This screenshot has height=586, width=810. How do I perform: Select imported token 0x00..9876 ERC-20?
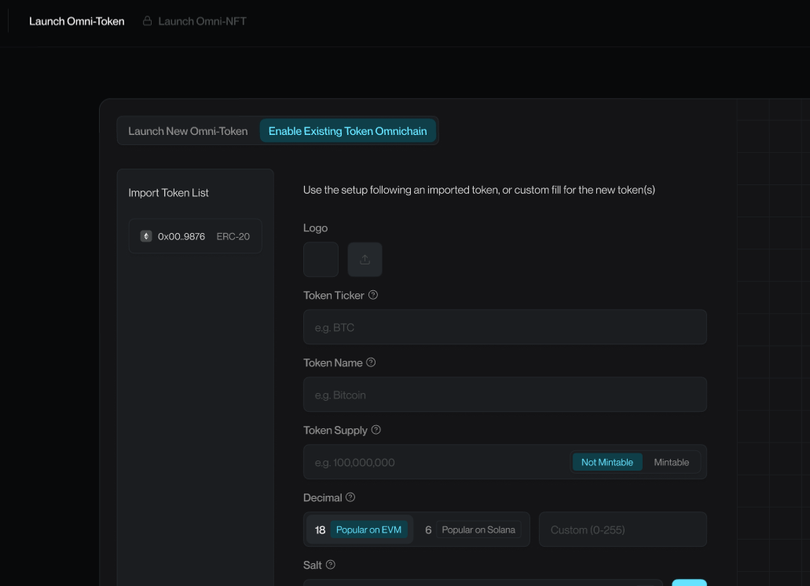(195, 236)
